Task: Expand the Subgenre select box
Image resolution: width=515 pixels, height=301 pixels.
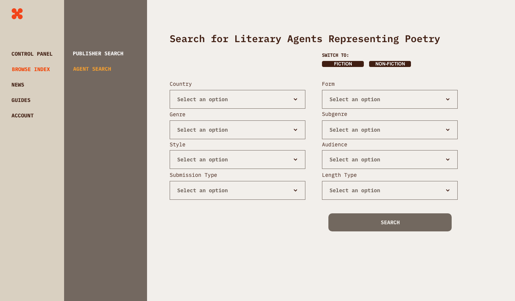Action: [x=390, y=130]
